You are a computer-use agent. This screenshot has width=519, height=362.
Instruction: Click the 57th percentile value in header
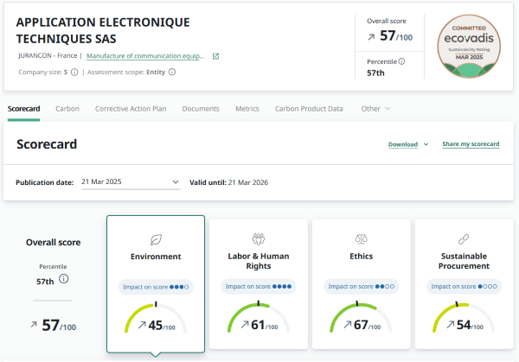click(x=375, y=73)
